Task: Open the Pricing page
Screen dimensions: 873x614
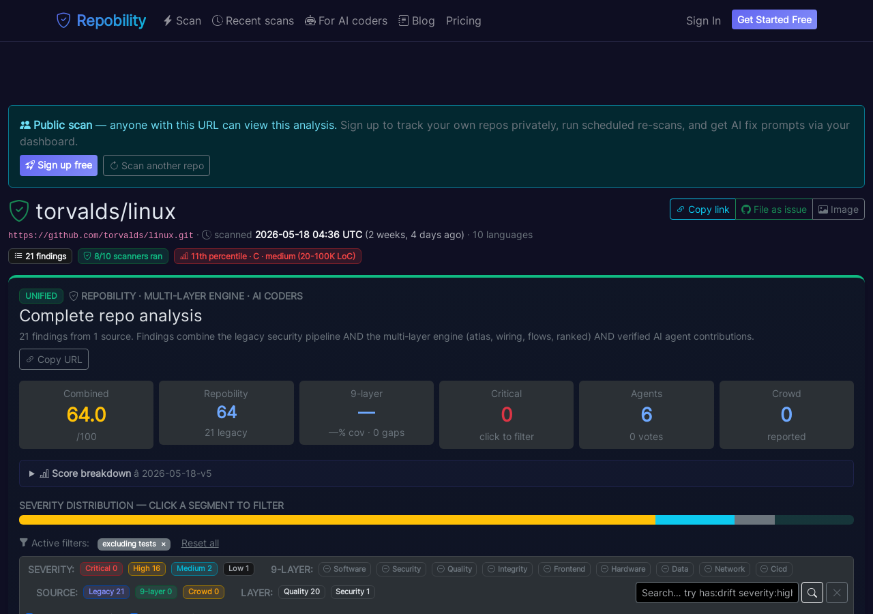Action: 464,20
